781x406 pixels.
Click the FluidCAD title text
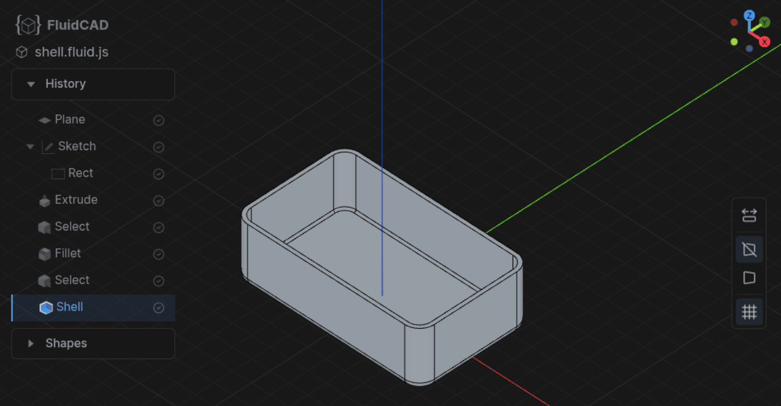click(78, 25)
